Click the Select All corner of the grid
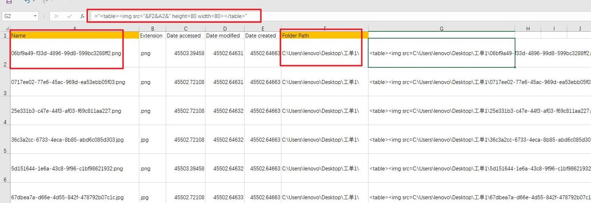The image size is (591, 203). pos(5,29)
